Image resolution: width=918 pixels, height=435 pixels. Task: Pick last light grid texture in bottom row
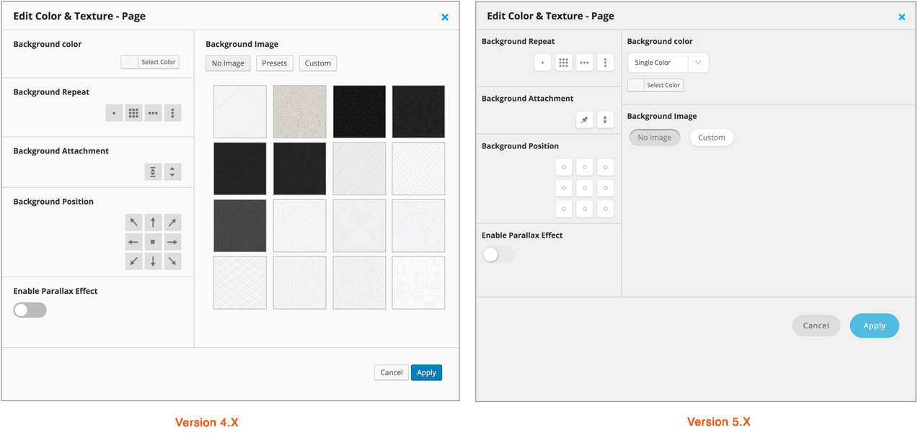pyautogui.click(x=418, y=283)
